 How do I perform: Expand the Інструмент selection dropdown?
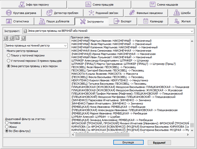click(x=192, y=31)
